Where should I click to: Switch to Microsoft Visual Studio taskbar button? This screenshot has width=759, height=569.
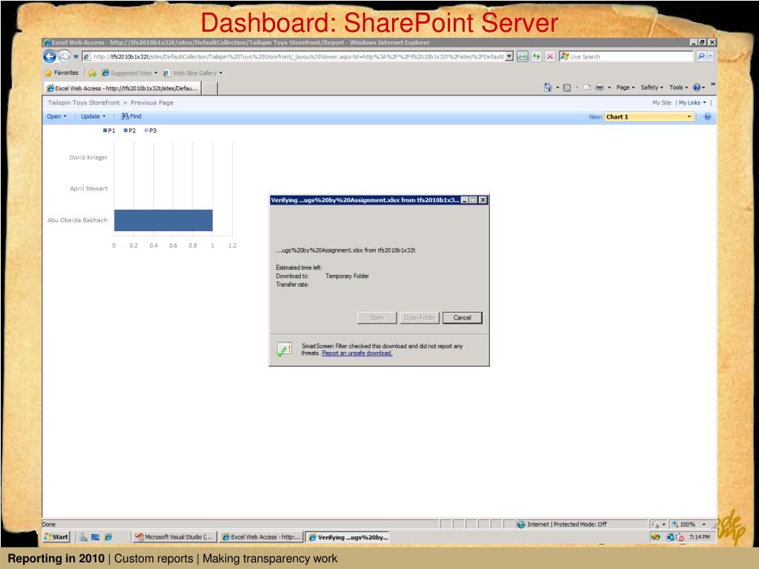pos(175,537)
